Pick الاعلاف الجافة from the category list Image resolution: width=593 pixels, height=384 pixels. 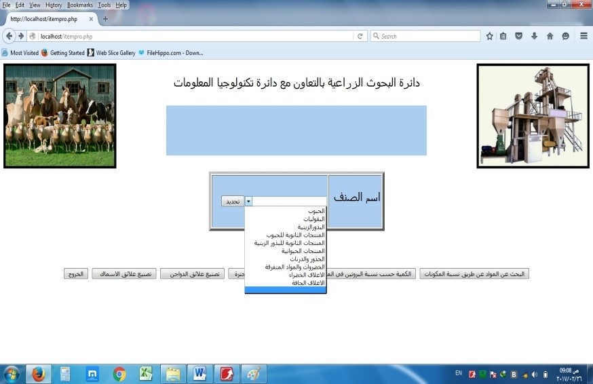[x=308, y=282]
